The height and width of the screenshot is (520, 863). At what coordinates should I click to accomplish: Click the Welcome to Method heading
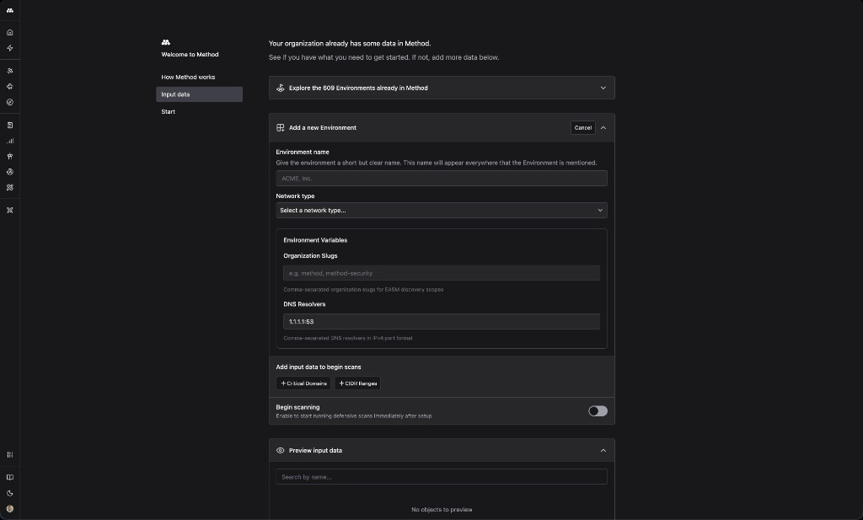click(x=190, y=55)
